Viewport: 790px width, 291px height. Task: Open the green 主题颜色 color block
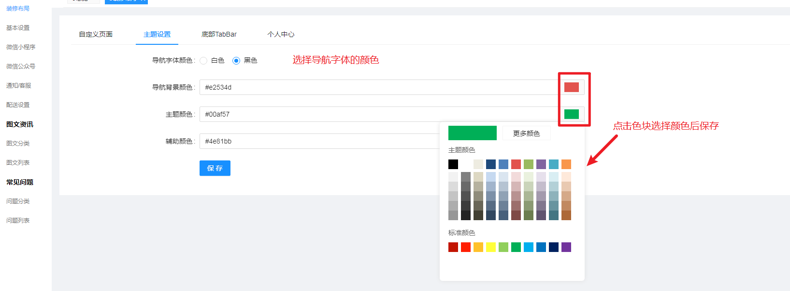pyautogui.click(x=572, y=114)
